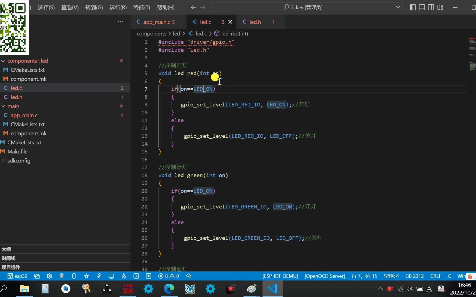The image size is (476, 297).
Task: Click the build project cylinder icon
Action: [x=74, y=276]
